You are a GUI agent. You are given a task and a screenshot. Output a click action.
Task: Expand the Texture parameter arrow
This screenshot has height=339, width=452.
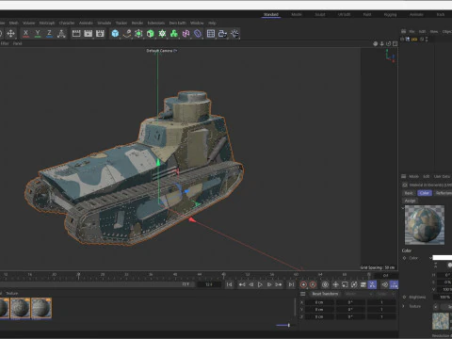pyautogui.click(x=404, y=306)
